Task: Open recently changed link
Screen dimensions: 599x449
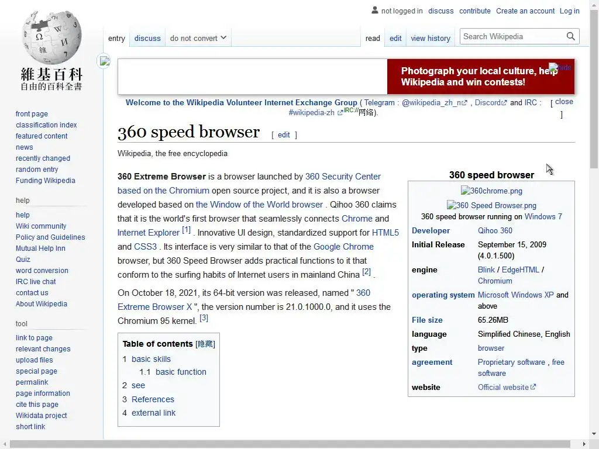Action: (x=43, y=158)
